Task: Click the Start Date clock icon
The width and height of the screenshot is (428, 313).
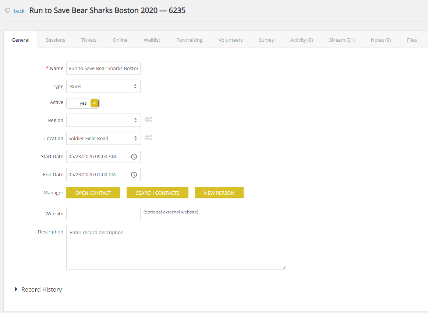Action: pyautogui.click(x=134, y=157)
